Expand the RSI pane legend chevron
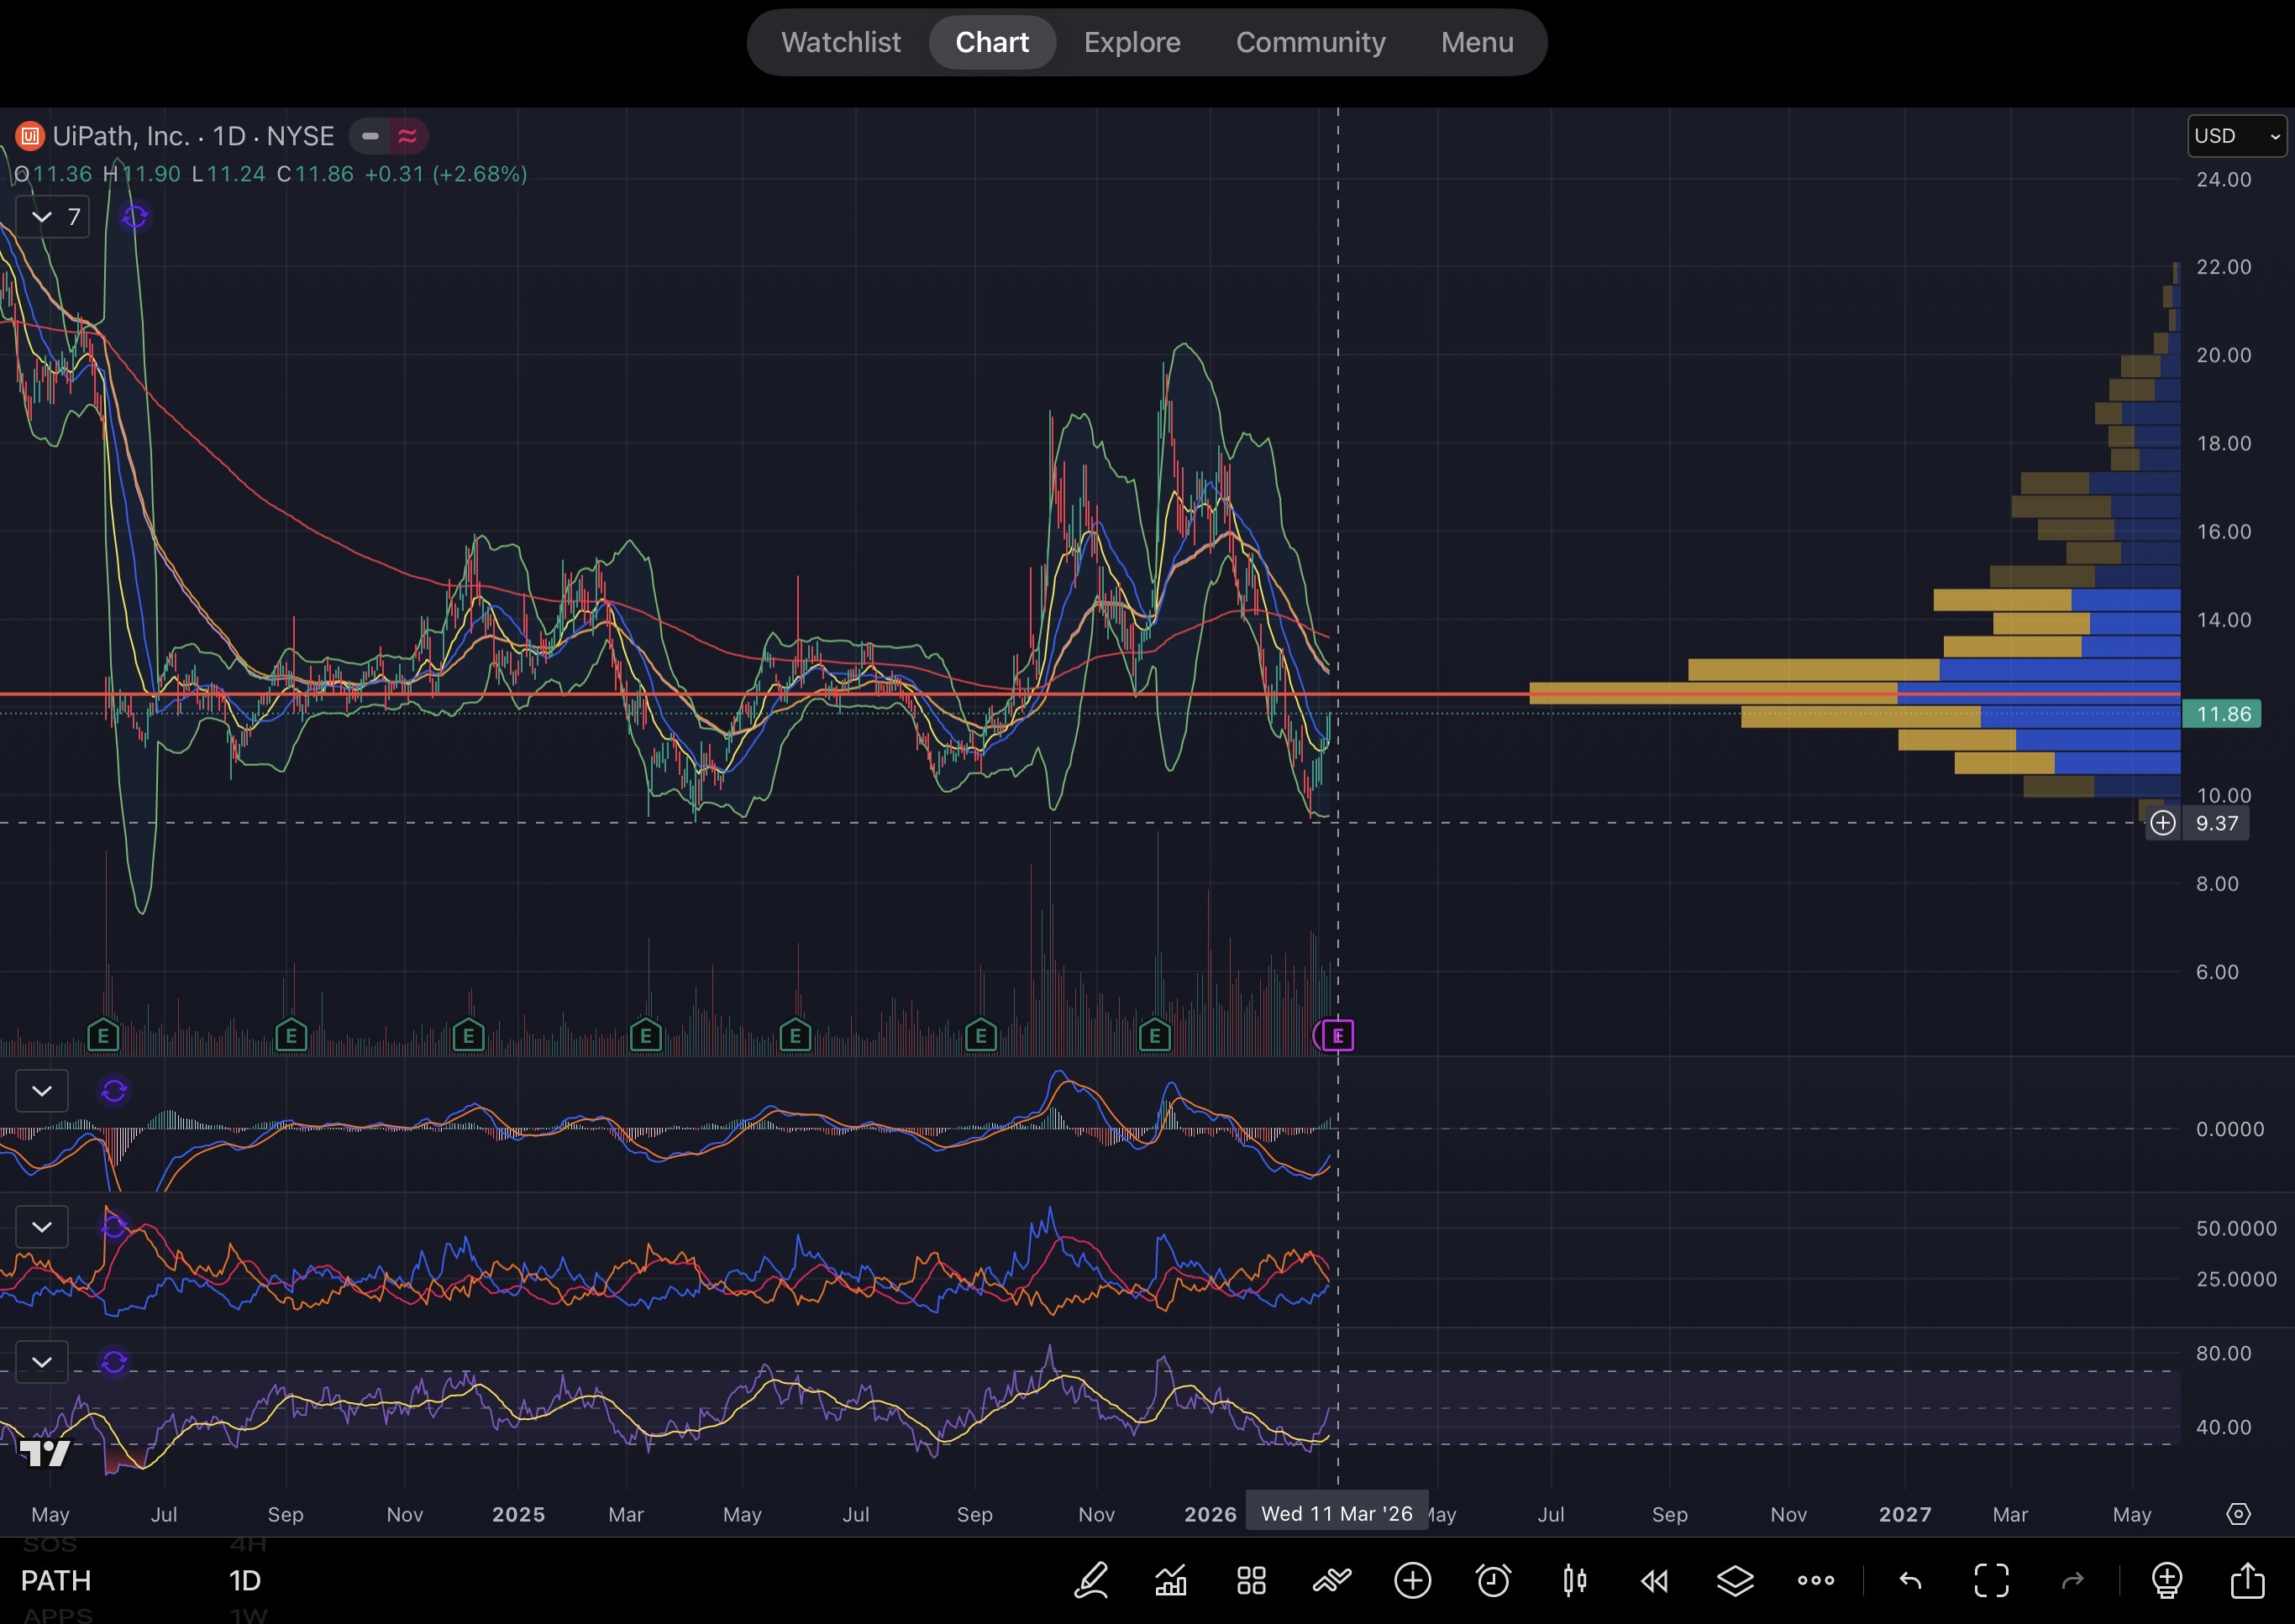Screen dimensions: 2295x1624 tap(42, 1362)
